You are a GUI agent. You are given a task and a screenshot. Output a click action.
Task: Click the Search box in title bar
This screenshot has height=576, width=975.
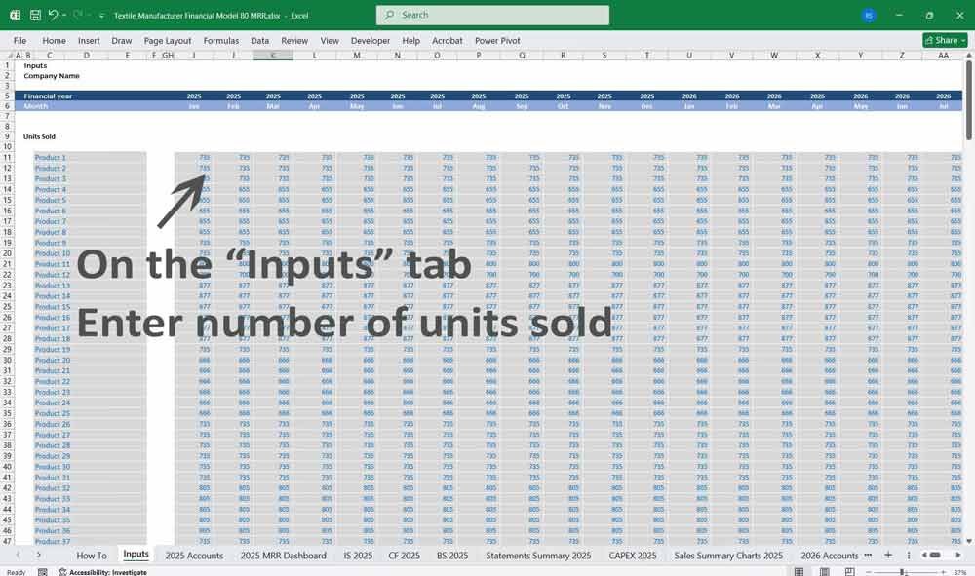[492, 16]
